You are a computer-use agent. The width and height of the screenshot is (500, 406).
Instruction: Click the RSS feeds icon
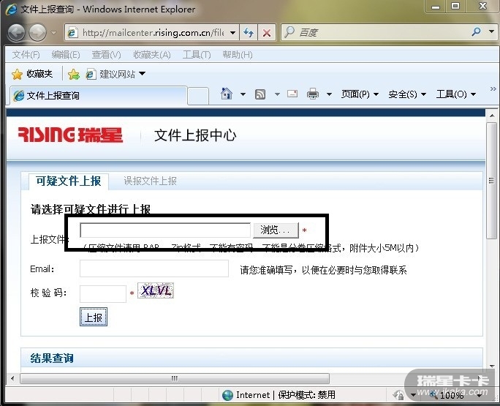point(260,94)
